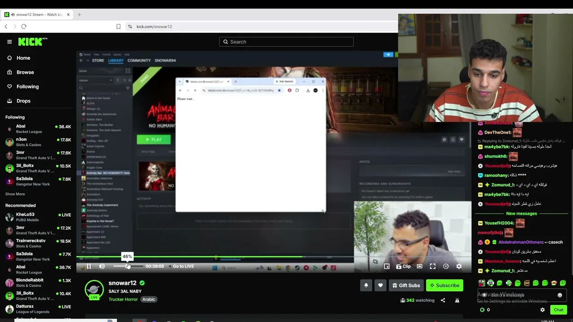Viewport: 573px width, 322px height.
Task: Send message with the Chat button
Action: [559, 310]
